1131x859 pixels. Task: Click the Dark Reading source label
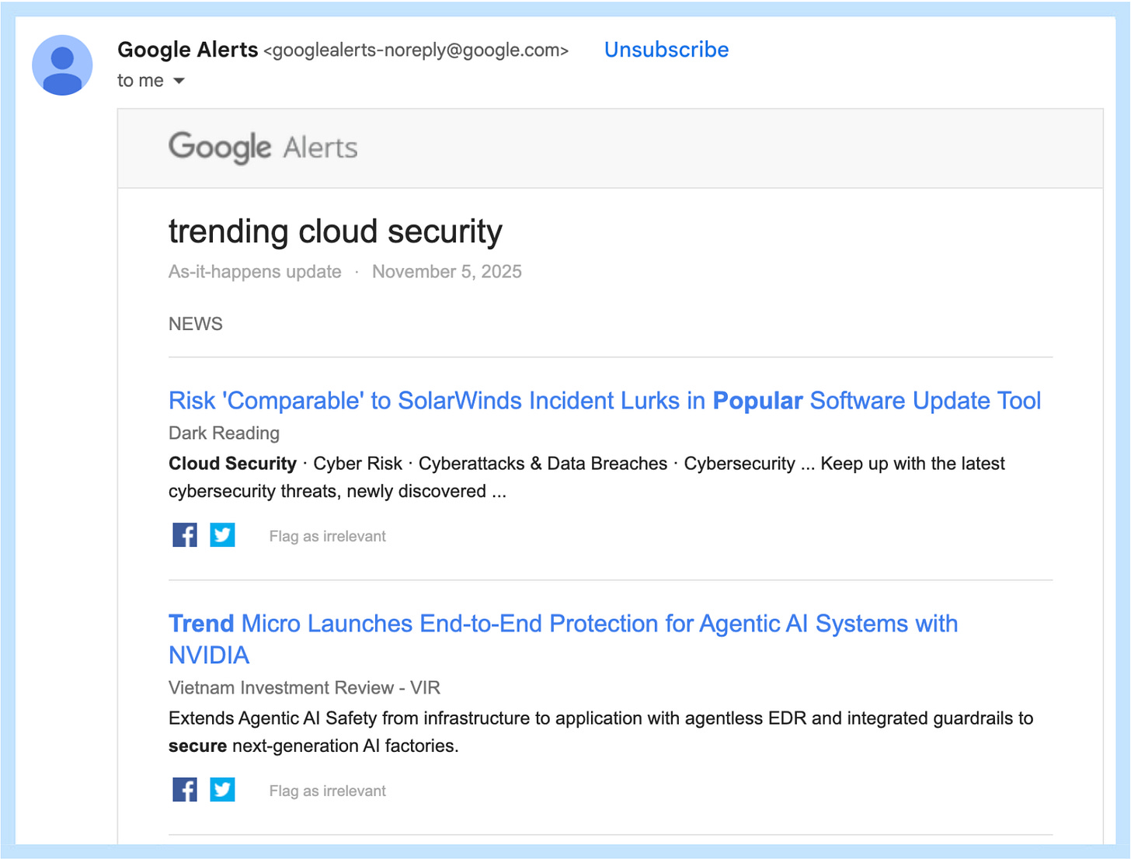click(x=224, y=433)
